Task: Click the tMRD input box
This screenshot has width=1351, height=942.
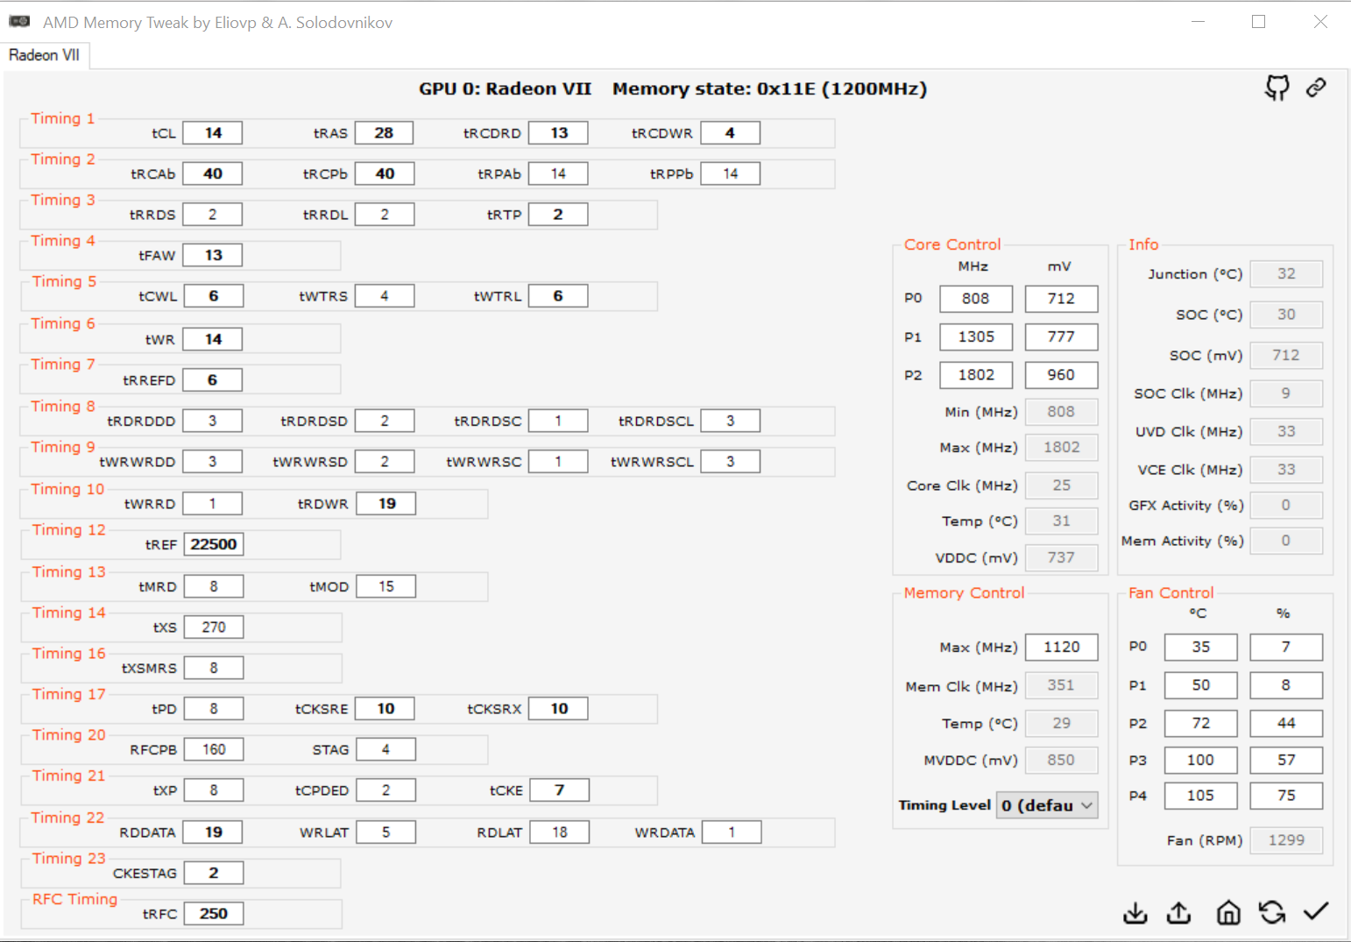Action: pos(214,586)
